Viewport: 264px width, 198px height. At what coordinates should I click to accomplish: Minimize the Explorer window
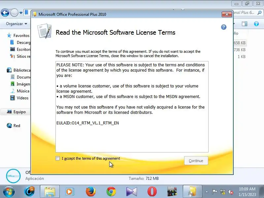tap(236, 3)
